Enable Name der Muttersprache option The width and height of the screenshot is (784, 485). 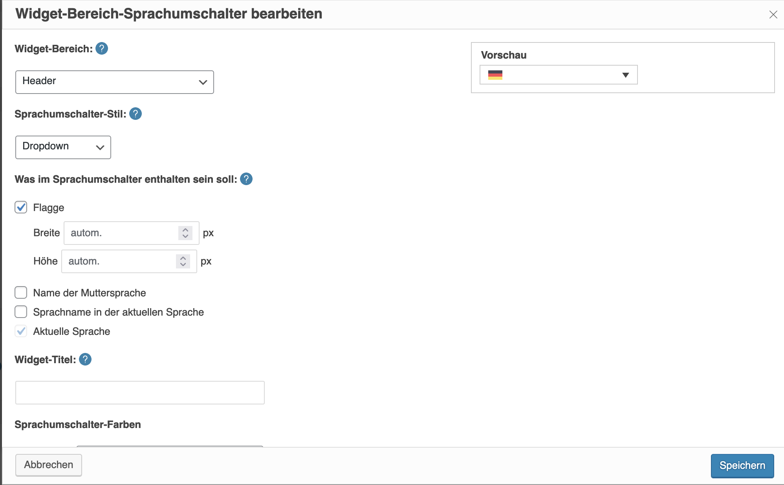pos(21,292)
